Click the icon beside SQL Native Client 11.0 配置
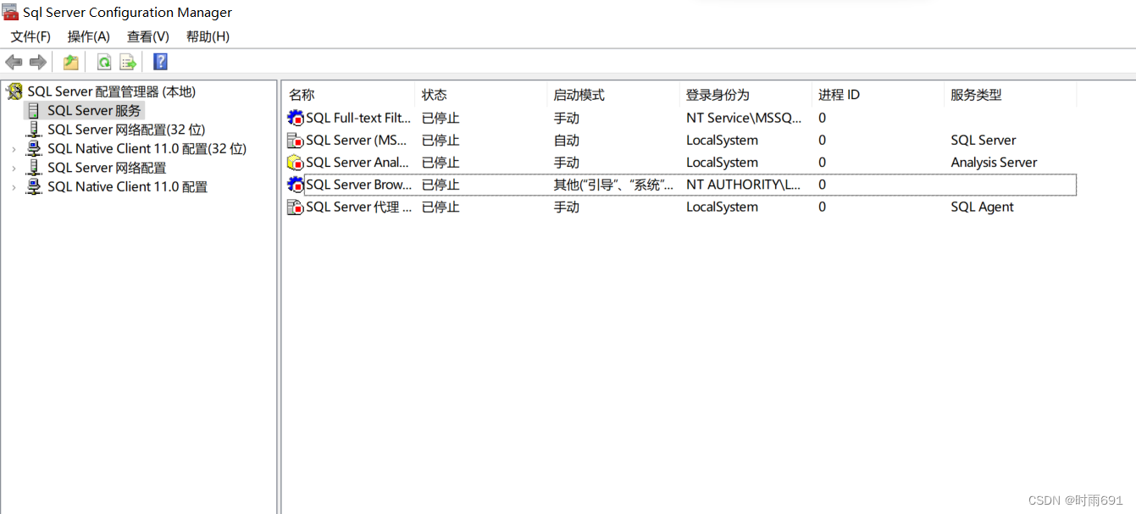The height and width of the screenshot is (514, 1136). click(34, 186)
